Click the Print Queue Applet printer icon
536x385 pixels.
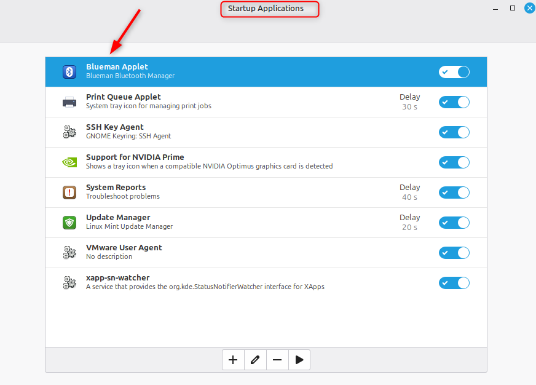click(x=69, y=101)
